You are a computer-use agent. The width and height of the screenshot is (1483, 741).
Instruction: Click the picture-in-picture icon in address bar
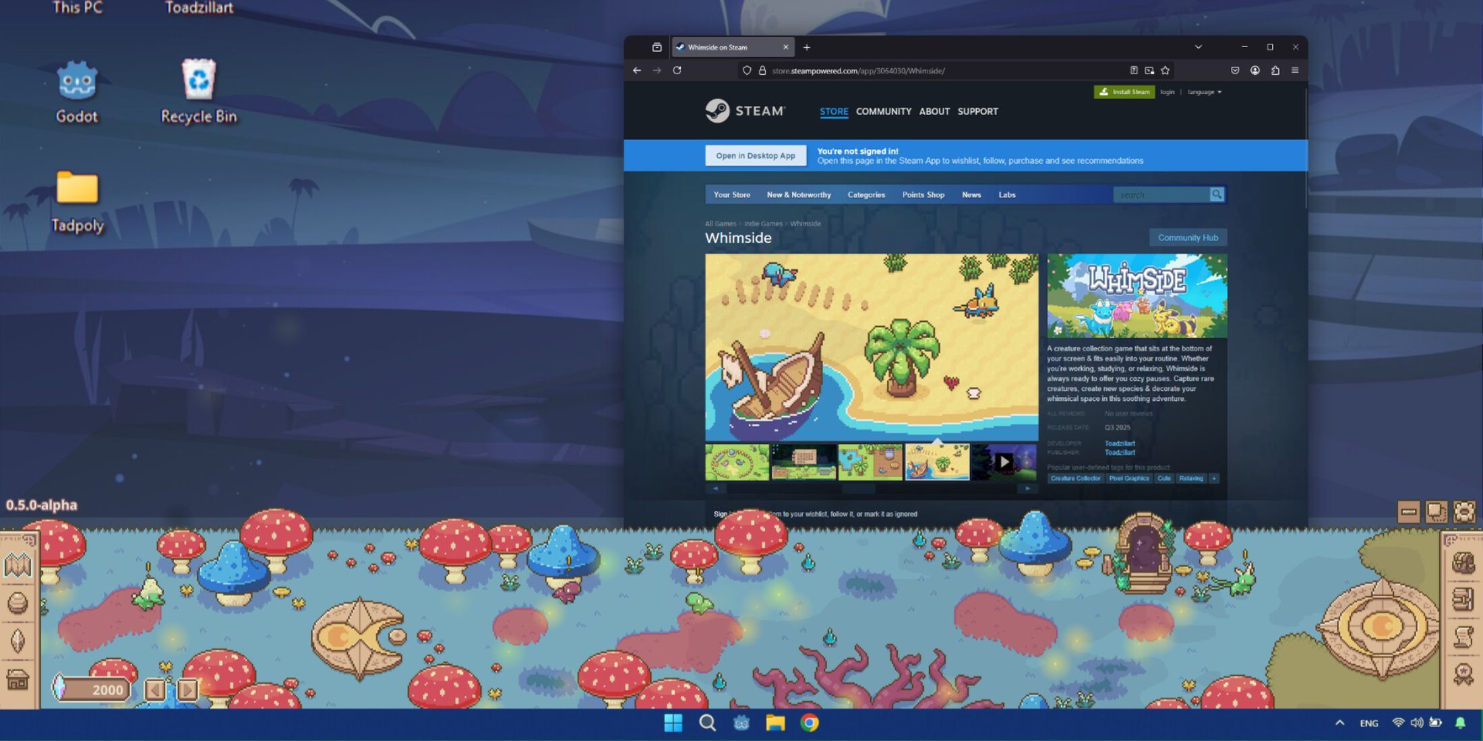pos(1149,70)
